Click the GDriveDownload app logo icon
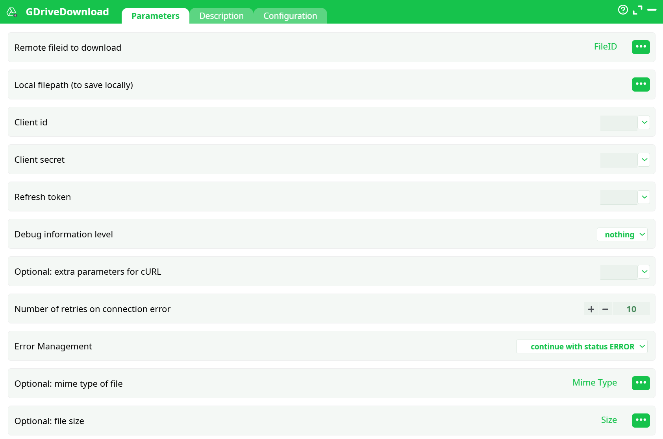 coord(12,12)
